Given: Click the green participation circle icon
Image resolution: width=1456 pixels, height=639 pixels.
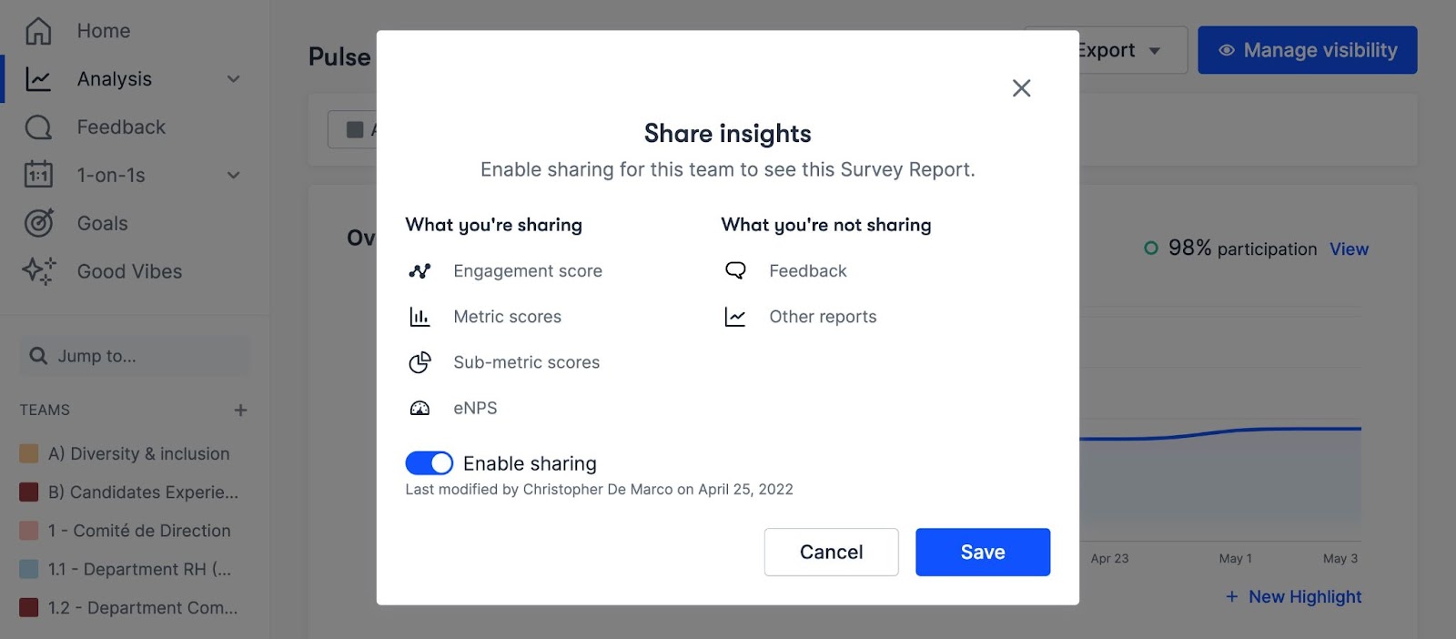Looking at the screenshot, I should click(1151, 248).
